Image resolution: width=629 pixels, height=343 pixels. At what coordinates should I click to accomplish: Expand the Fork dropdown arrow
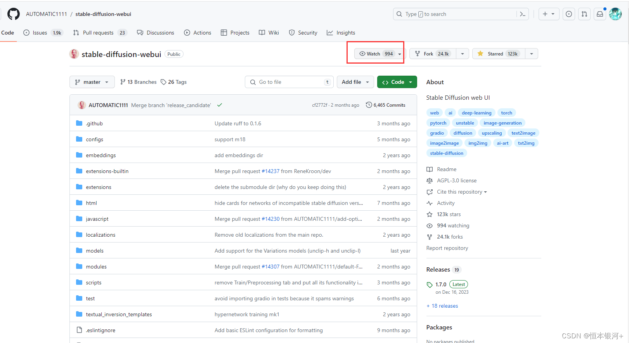463,54
